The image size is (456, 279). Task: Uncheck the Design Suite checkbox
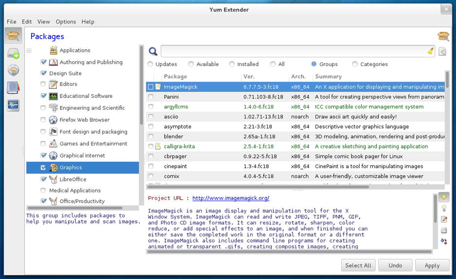[x=43, y=73]
